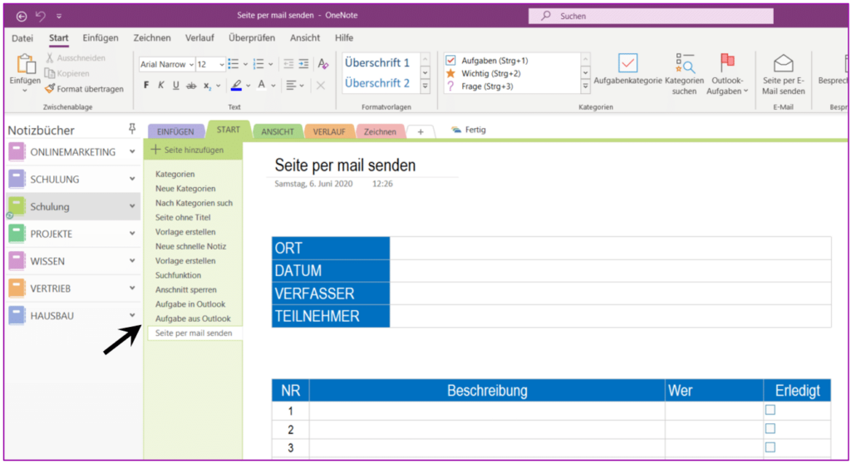Copy selection with Kopieren
The image size is (851, 464).
[66, 73]
